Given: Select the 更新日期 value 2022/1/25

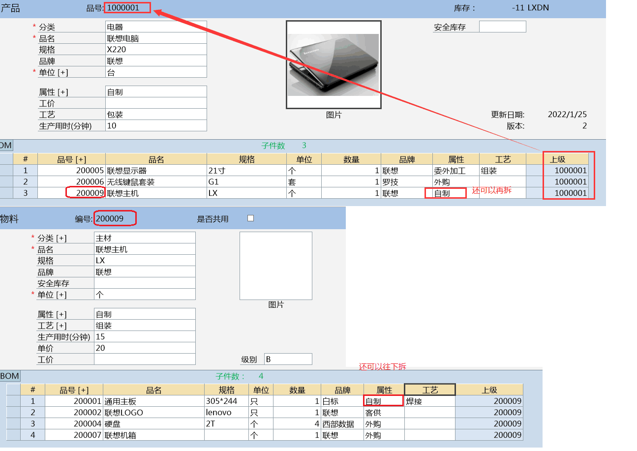Looking at the screenshot, I should tap(567, 115).
